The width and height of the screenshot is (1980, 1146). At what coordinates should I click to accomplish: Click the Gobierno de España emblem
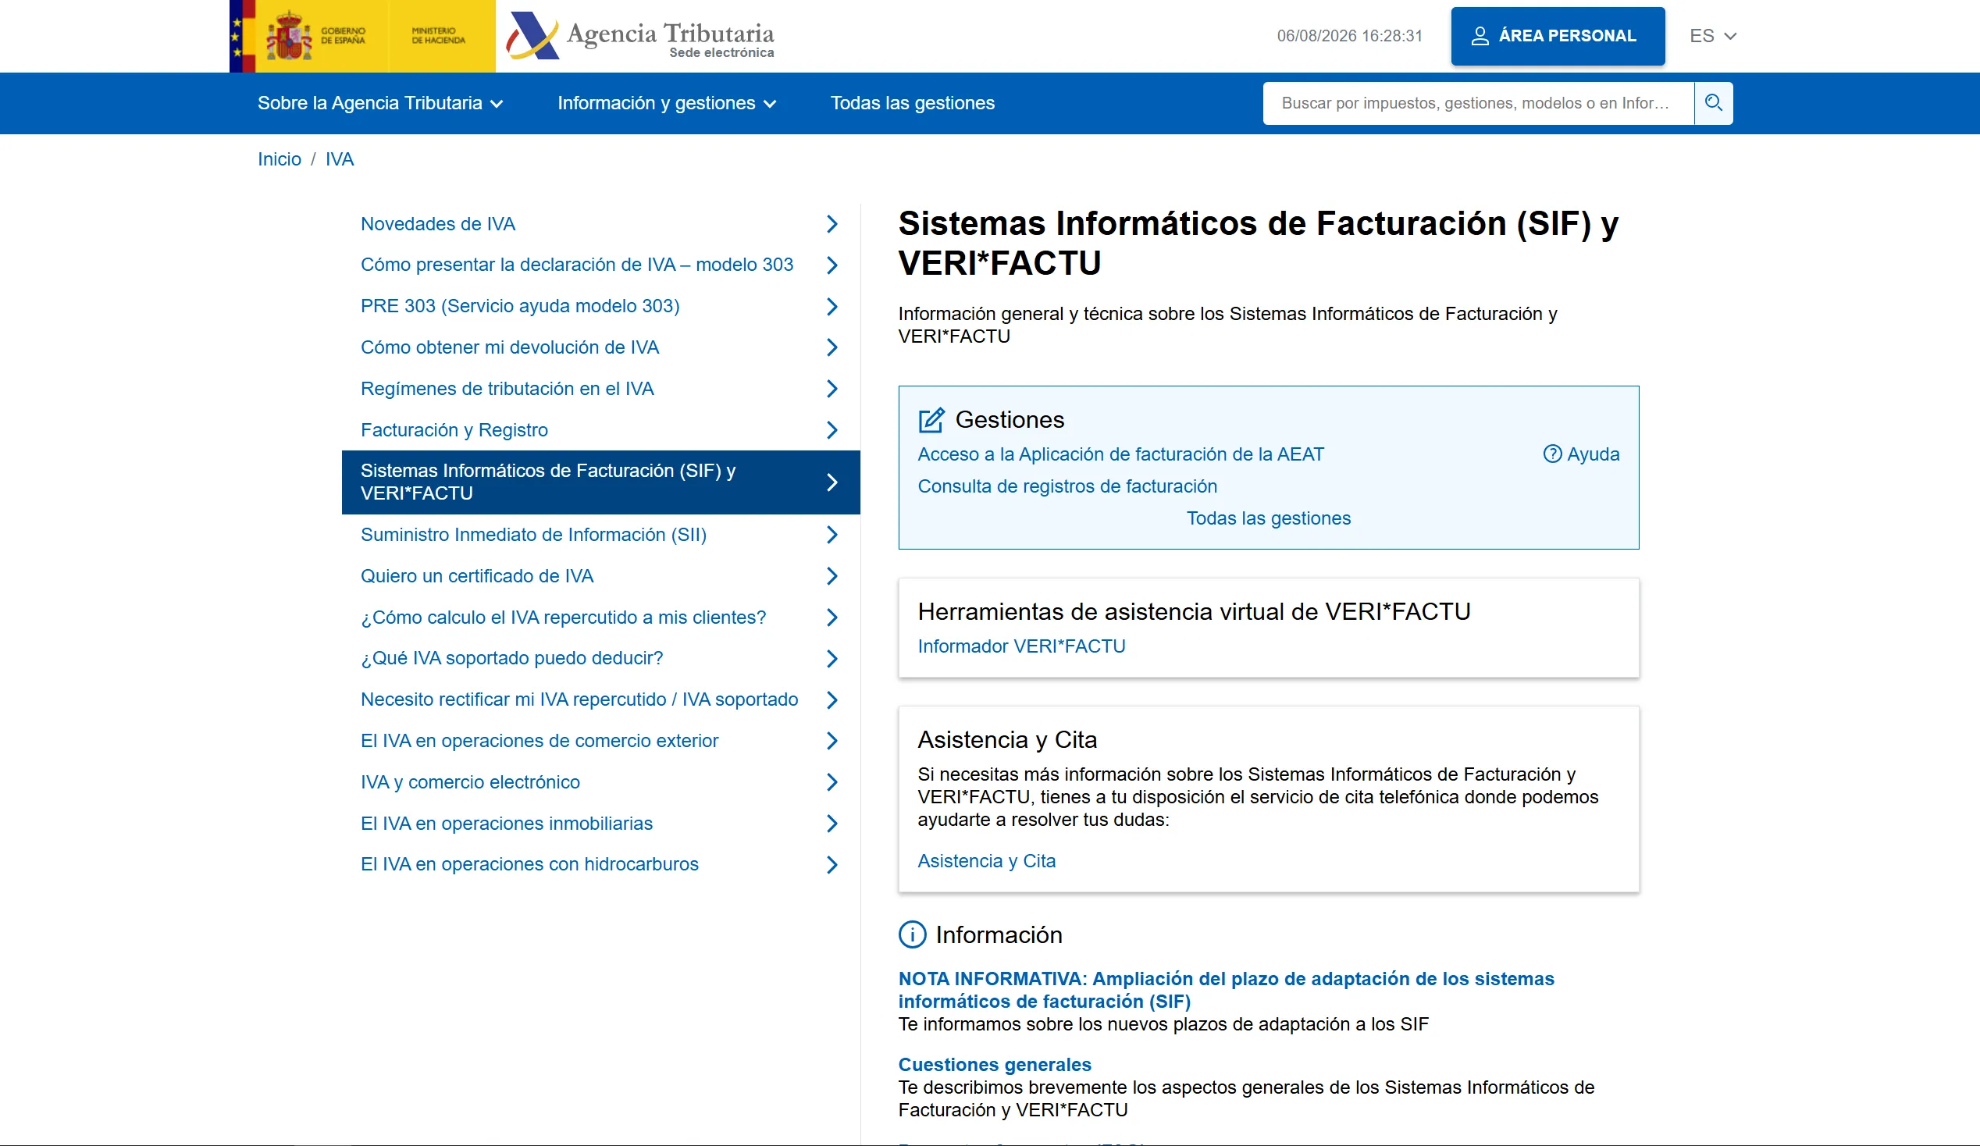click(x=288, y=36)
